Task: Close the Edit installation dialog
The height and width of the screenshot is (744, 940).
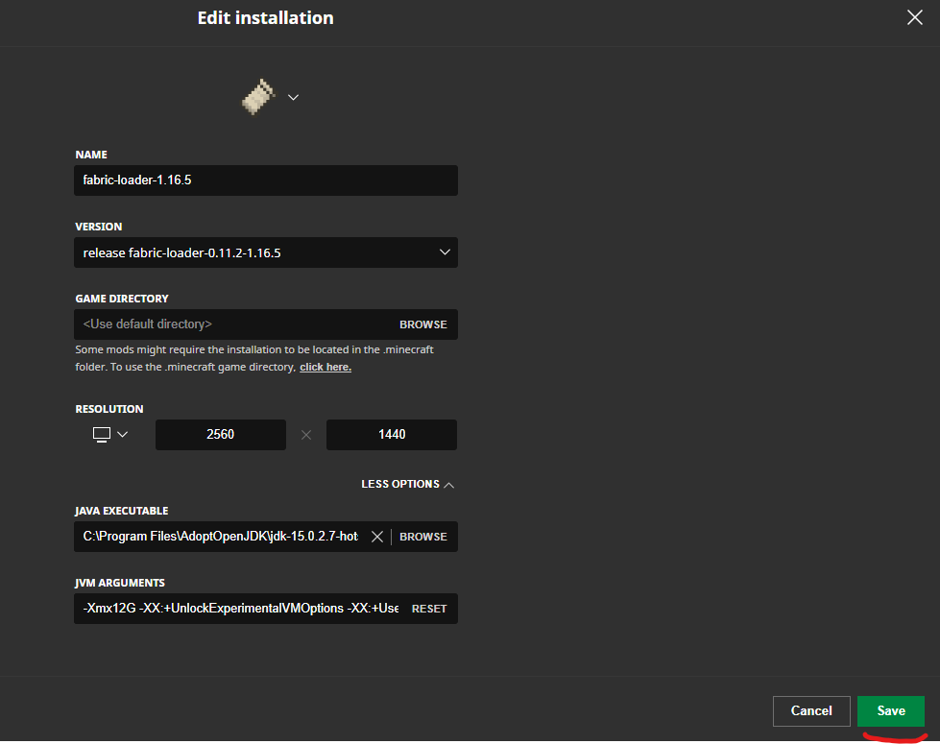Action: pyautogui.click(x=914, y=17)
